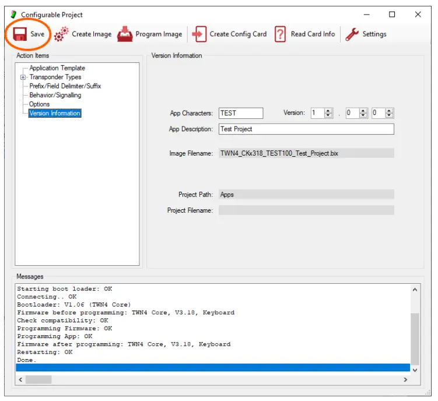438x401 pixels.
Task: Decrease the minor version number stepper
Action: click(x=363, y=115)
